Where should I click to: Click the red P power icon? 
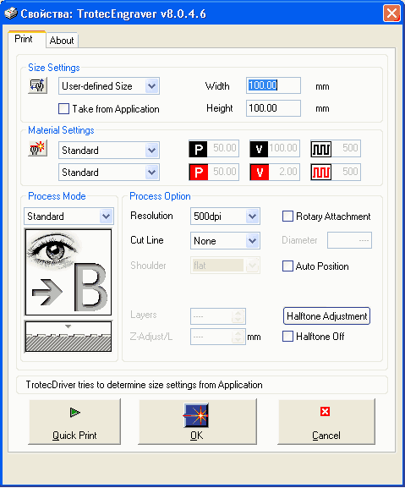(x=198, y=172)
